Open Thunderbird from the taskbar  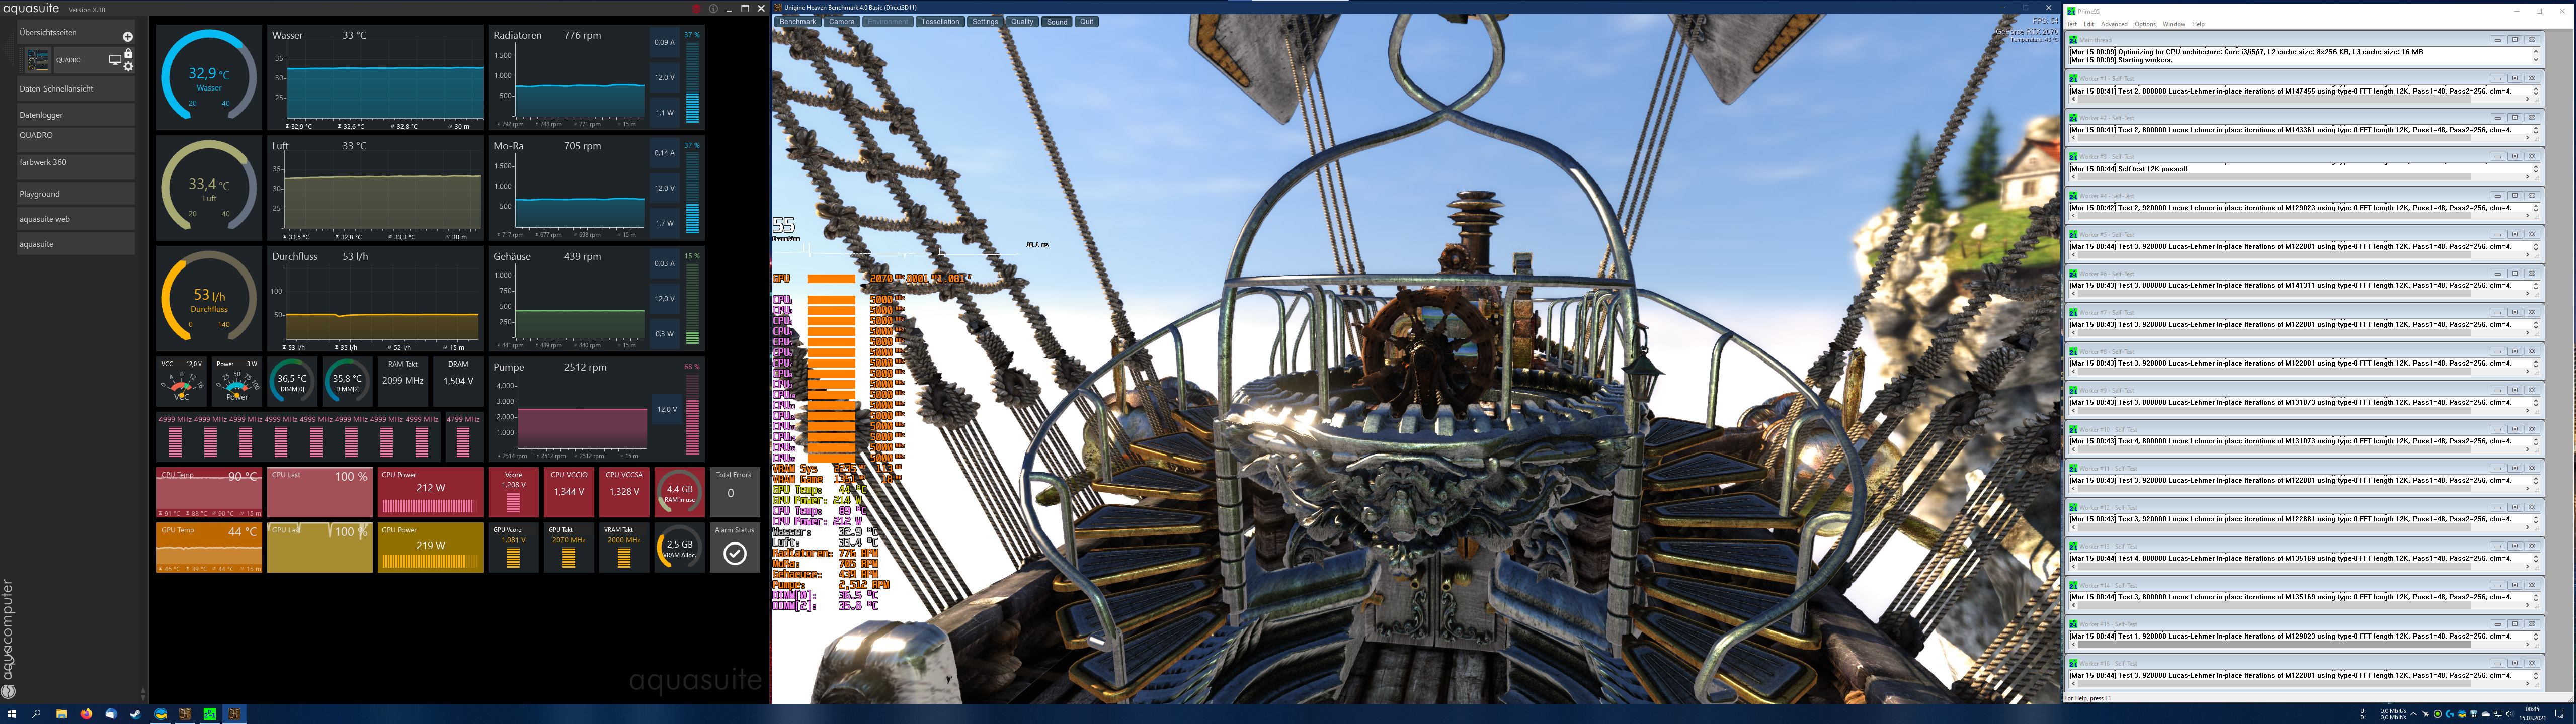[111, 714]
